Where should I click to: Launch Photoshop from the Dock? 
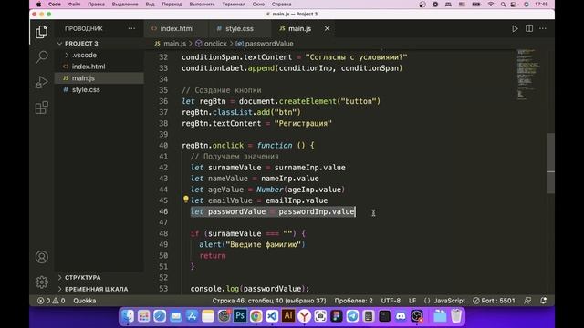pos(240,316)
